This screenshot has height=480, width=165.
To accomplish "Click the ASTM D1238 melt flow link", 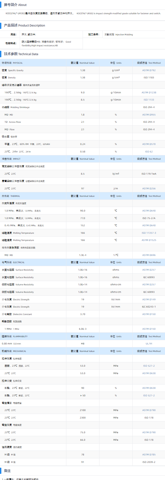I will pos(149,93).
